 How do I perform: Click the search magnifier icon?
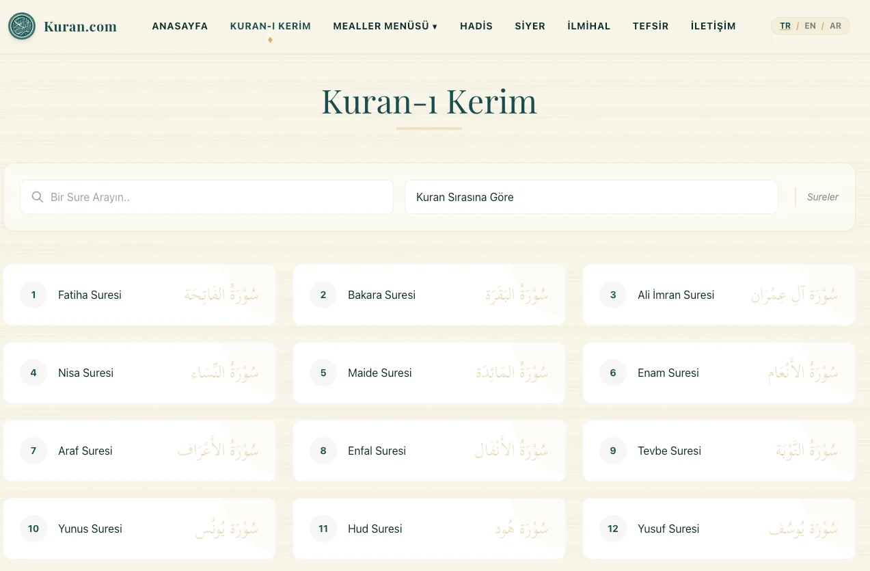tap(38, 197)
